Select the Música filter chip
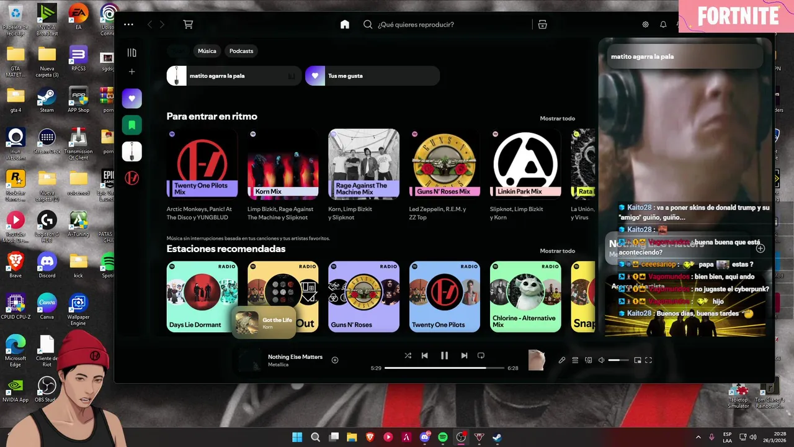This screenshot has height=447, width=794. click(x=207, y=51)
